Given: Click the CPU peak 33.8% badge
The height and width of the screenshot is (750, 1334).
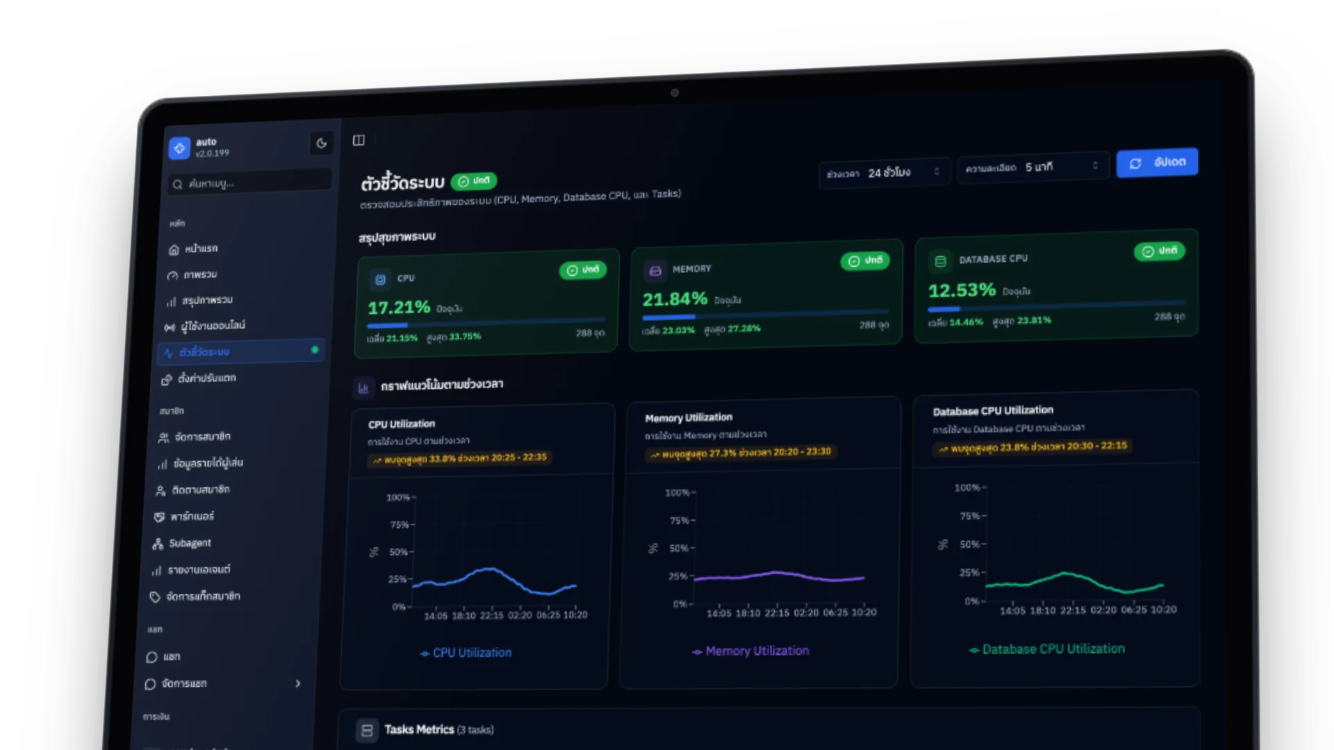Looking at the screenshot, I should [x=460, y=458].
